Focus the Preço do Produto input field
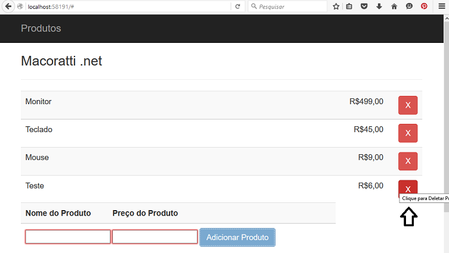Image resolution: width=449 pixels, height=253 pixels. pos(155,237)
